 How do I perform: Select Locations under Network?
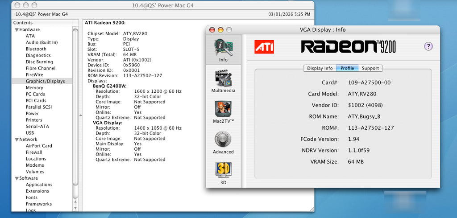click(36, 159)
